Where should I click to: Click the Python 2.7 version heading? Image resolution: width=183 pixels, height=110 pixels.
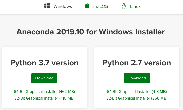click(137, 63)
